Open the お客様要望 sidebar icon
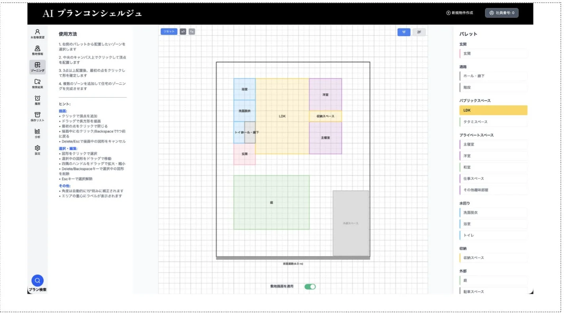 coord(37,34)
